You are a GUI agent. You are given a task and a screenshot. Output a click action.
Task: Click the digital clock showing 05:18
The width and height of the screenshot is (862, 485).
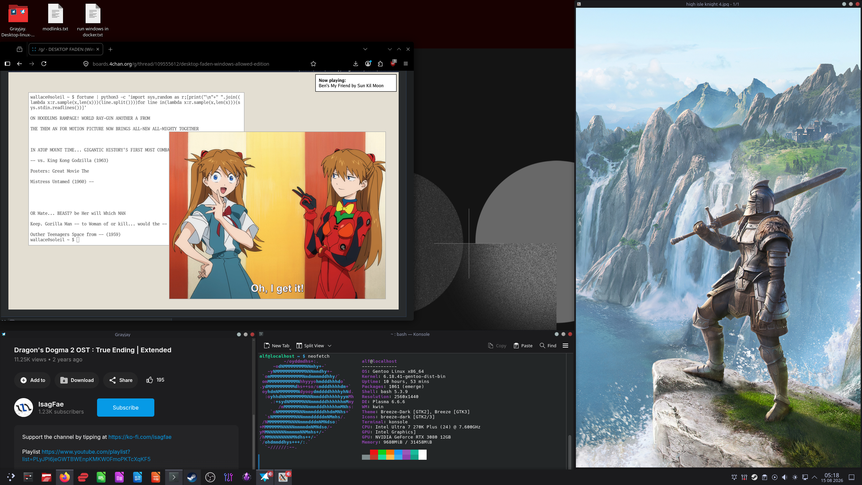pyautogui.click(x=832, y=477)
